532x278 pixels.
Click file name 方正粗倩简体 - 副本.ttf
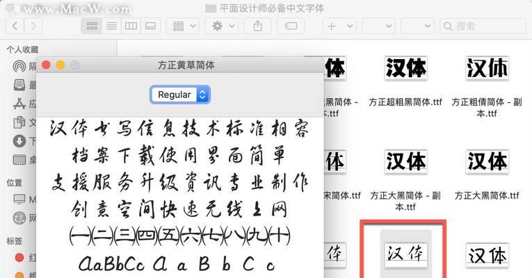pos(487,108)
